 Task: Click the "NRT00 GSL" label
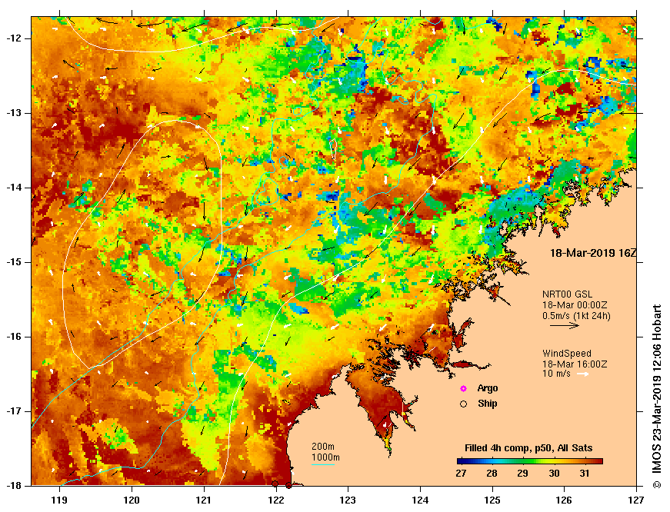[568, 294]
